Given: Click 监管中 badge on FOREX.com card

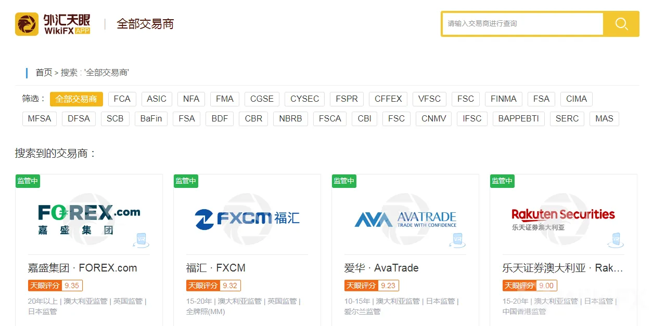Looking at the screenshot, I should pyautogui.click(x=28, y=181).
